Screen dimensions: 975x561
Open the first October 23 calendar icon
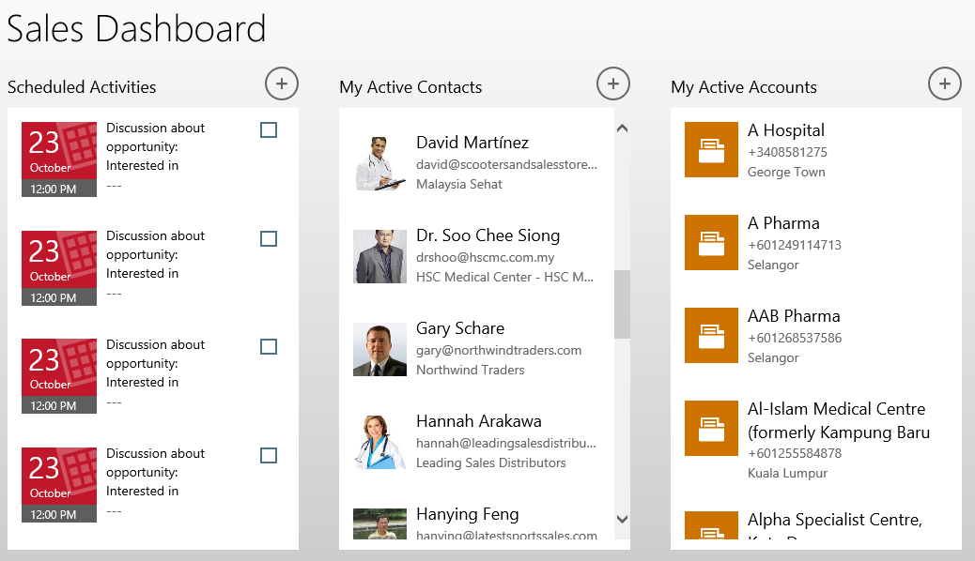click(x=58, y=159)
